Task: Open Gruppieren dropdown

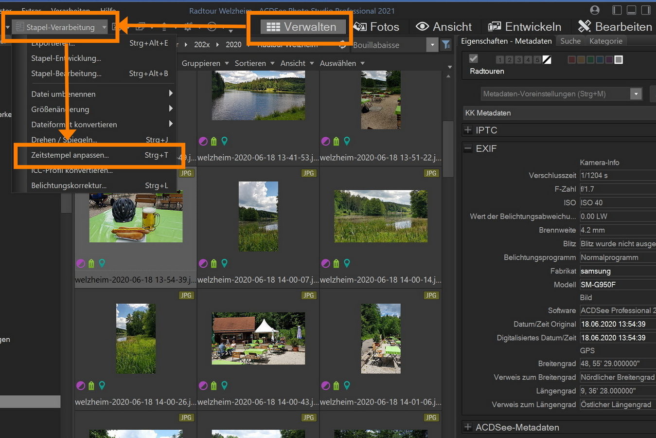Action: click(205, 63)
